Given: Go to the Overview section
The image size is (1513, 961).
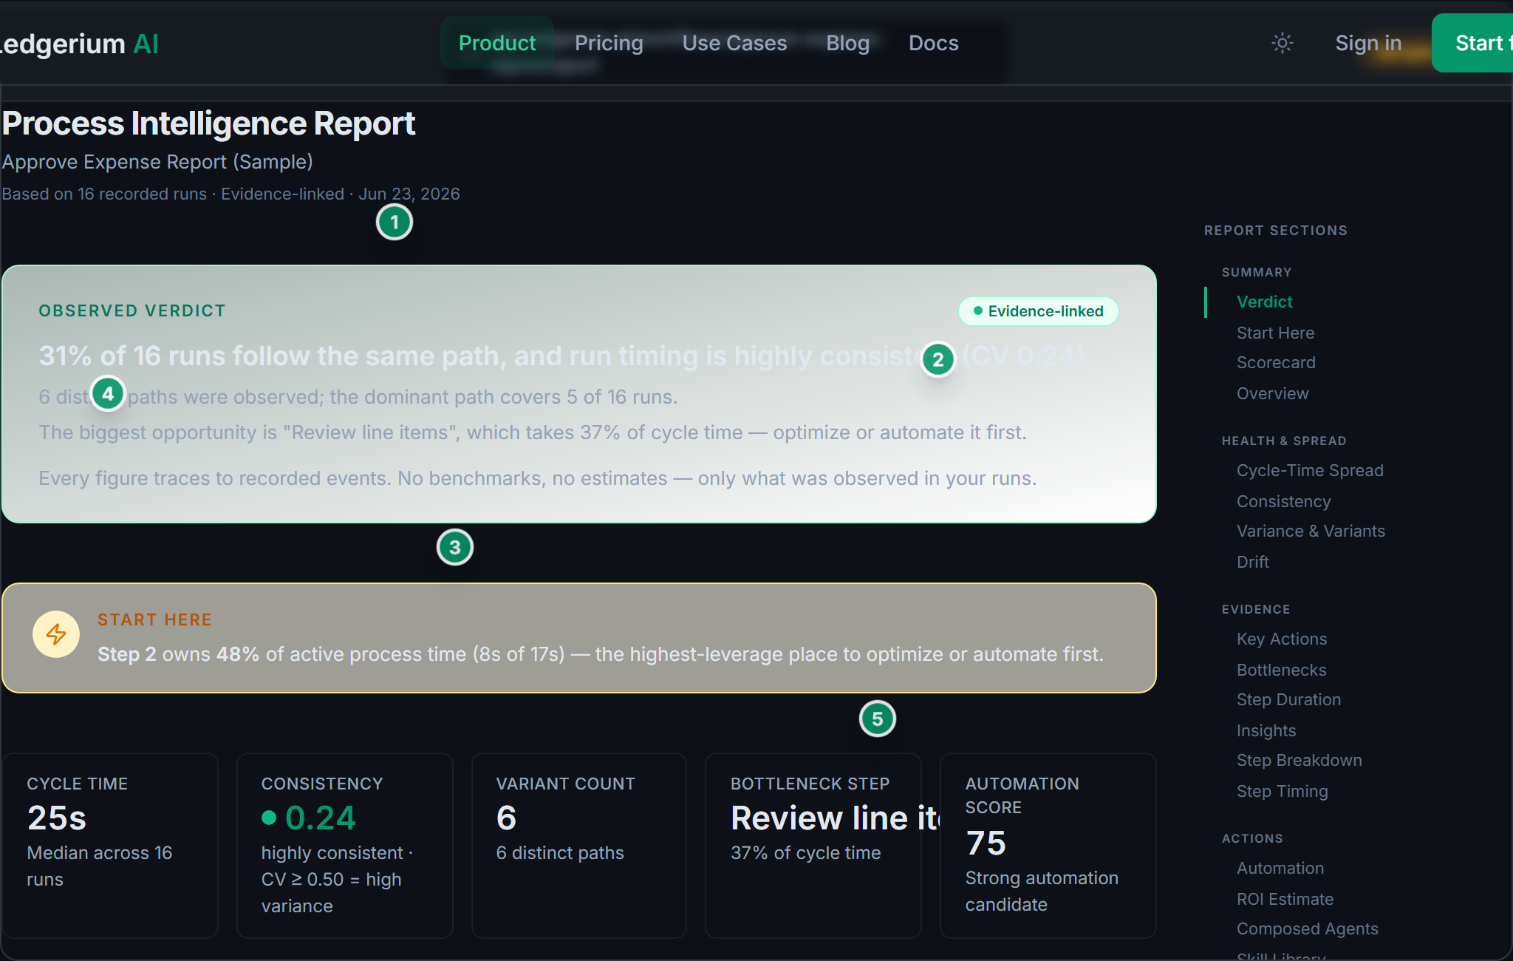Looking at the screenshot, I should [1272, 393].
